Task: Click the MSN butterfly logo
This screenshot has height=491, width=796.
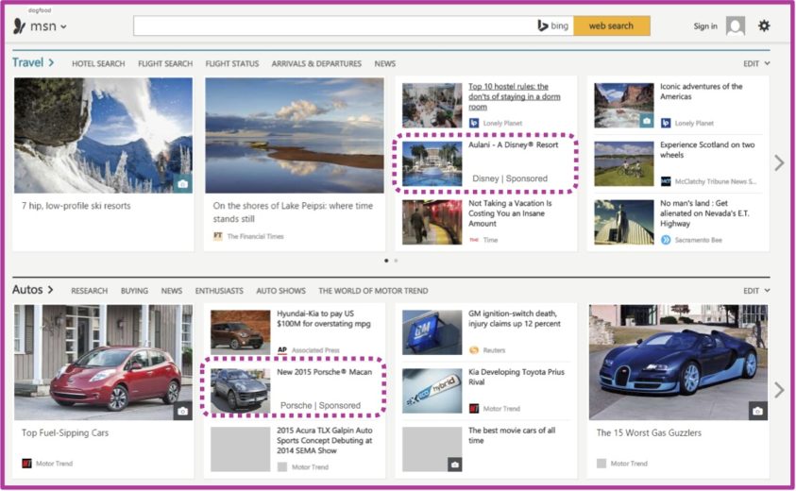Action: (x=19, y=25)
